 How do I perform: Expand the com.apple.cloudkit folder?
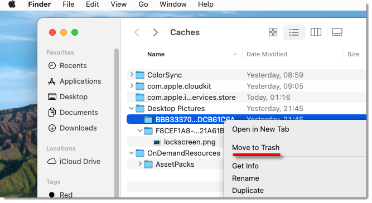tap(132, 86)
